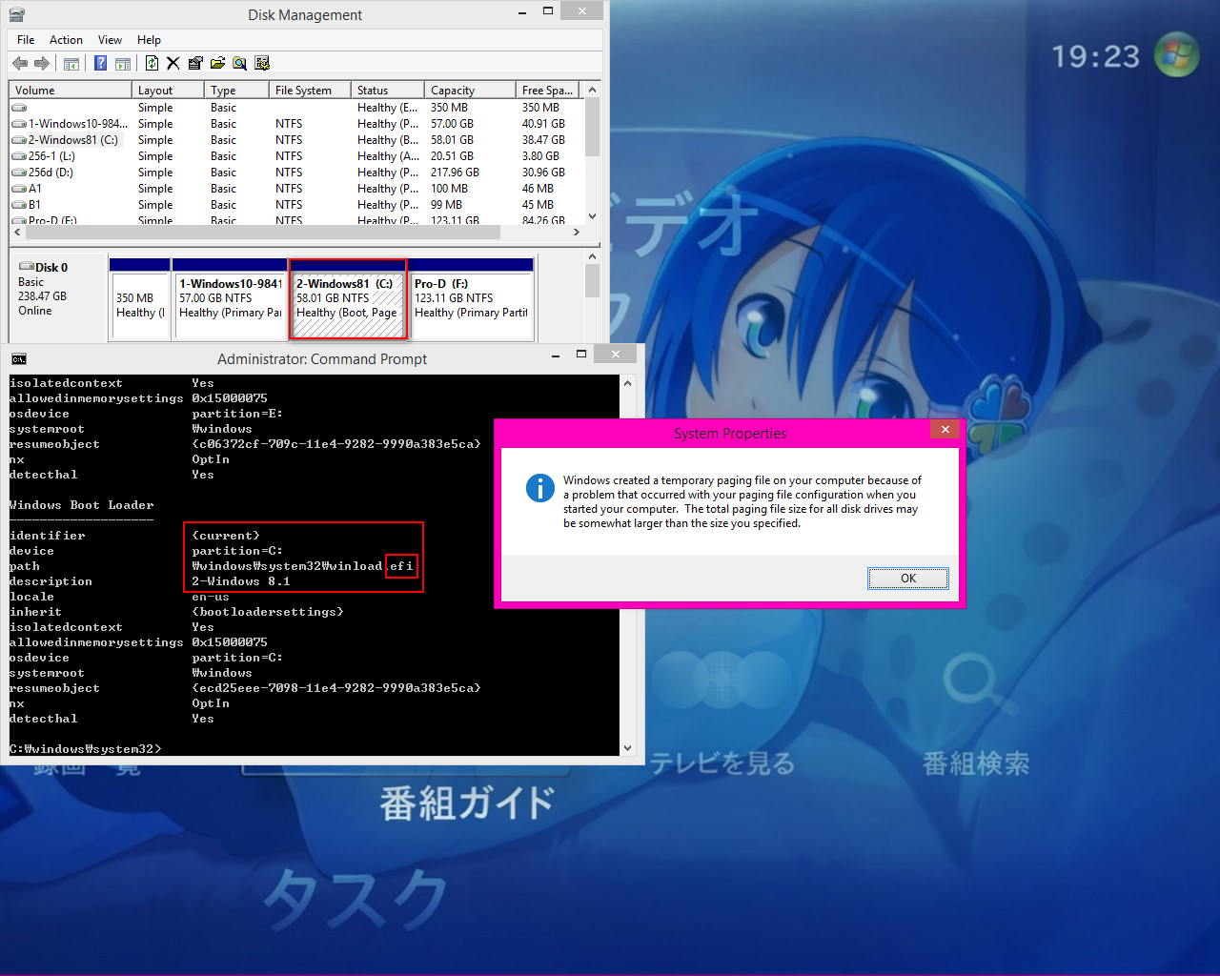Open the blue Help question mark icon
Screen dimensions: 1220x976
click(x=100, y=64)
